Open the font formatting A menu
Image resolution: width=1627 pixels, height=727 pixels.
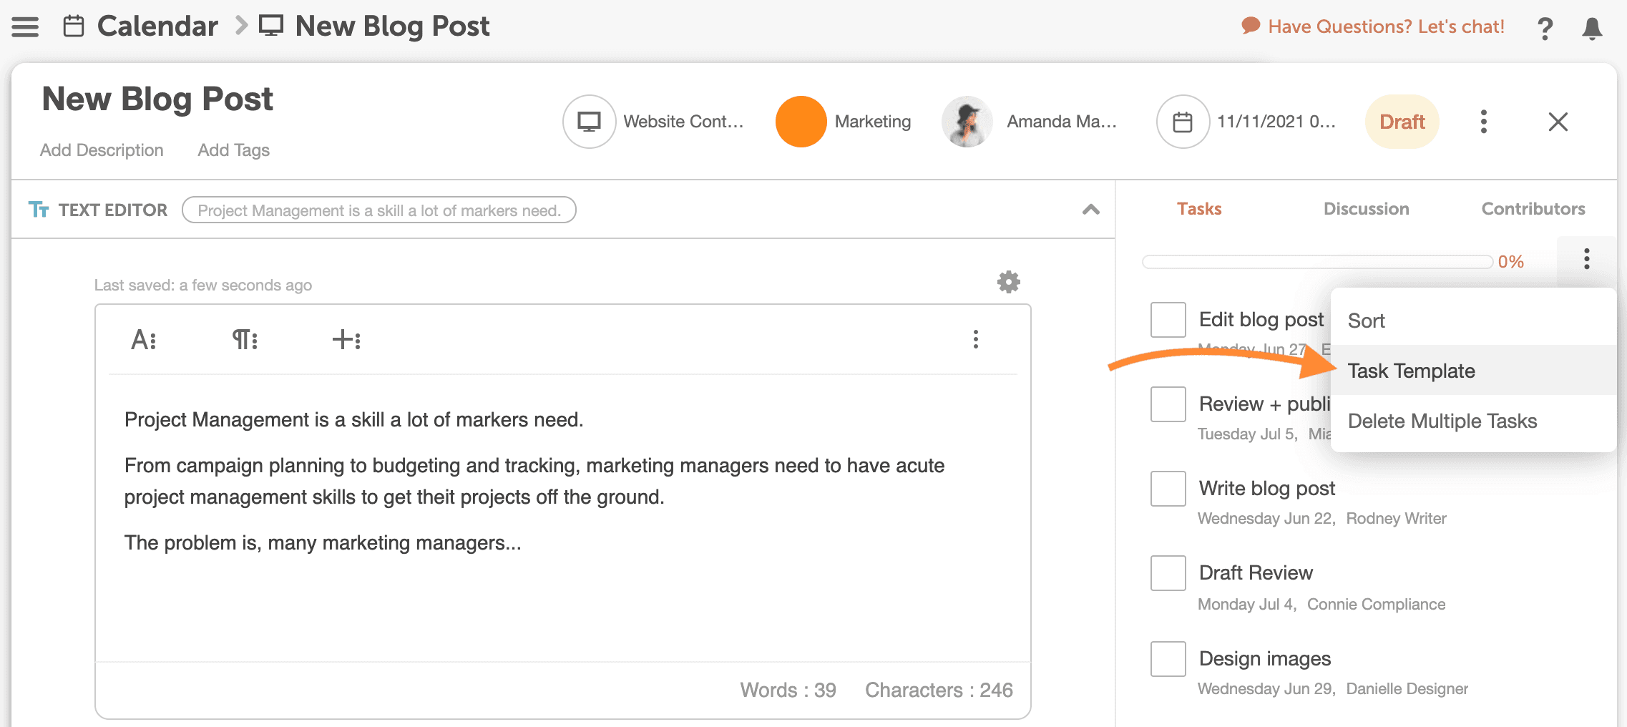[144, 339]
